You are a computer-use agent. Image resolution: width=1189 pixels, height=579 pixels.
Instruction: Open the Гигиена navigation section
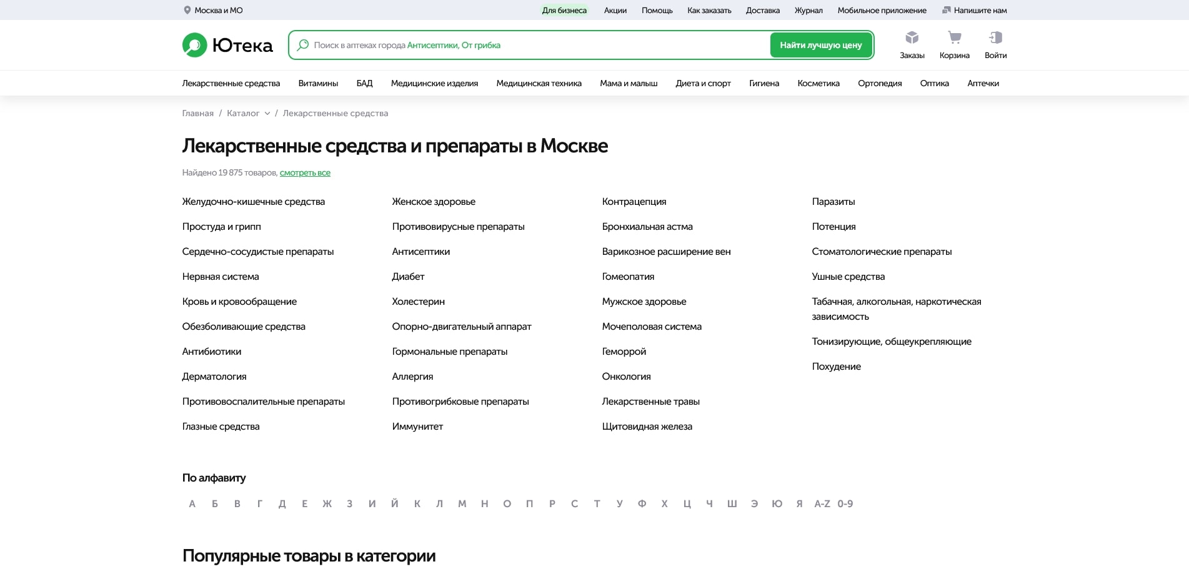coord(764,83)
